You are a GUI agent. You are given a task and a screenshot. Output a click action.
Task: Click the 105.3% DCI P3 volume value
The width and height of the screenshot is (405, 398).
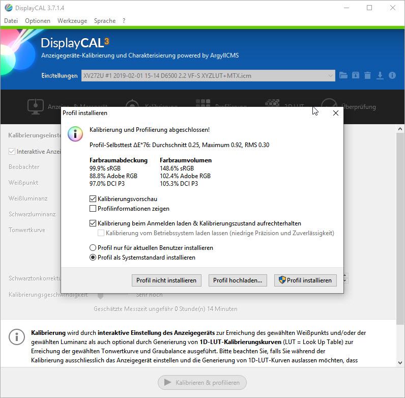pyautogui.click(x=179, y=184)
